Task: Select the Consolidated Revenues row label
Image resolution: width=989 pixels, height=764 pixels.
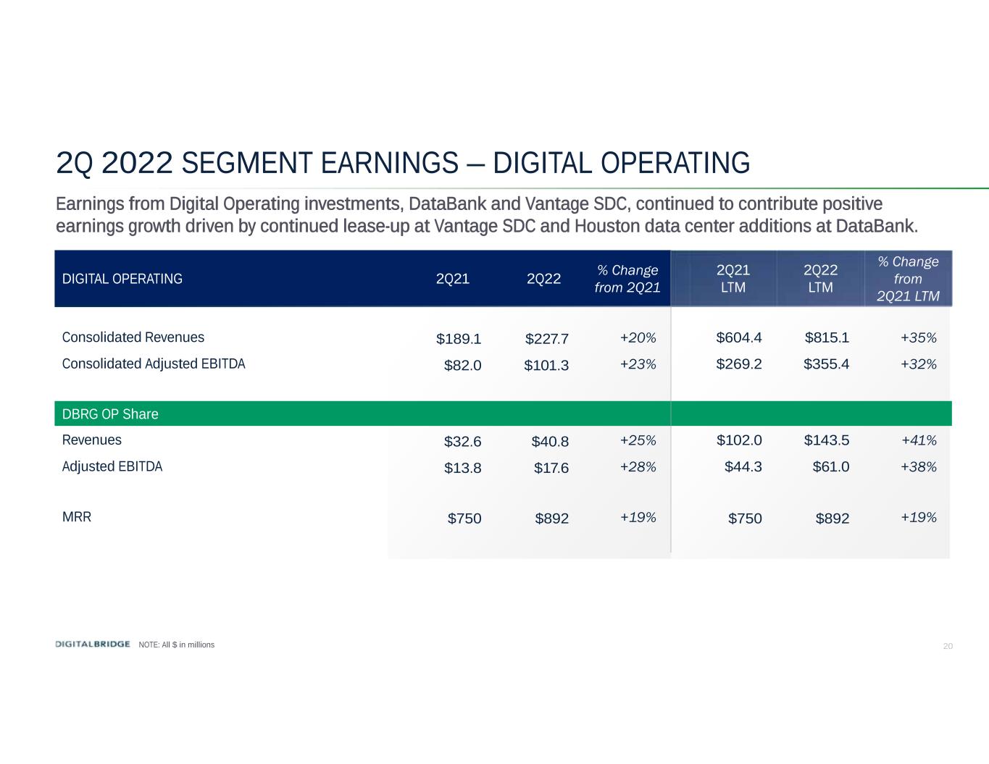Action: [133, 337]
